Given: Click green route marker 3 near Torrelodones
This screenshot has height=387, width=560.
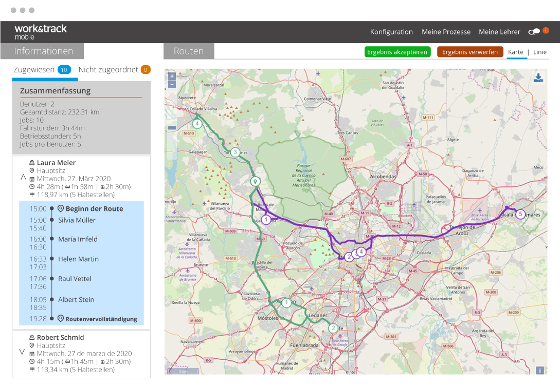Looking at the screenshot, I should click(x=235, y=152).
